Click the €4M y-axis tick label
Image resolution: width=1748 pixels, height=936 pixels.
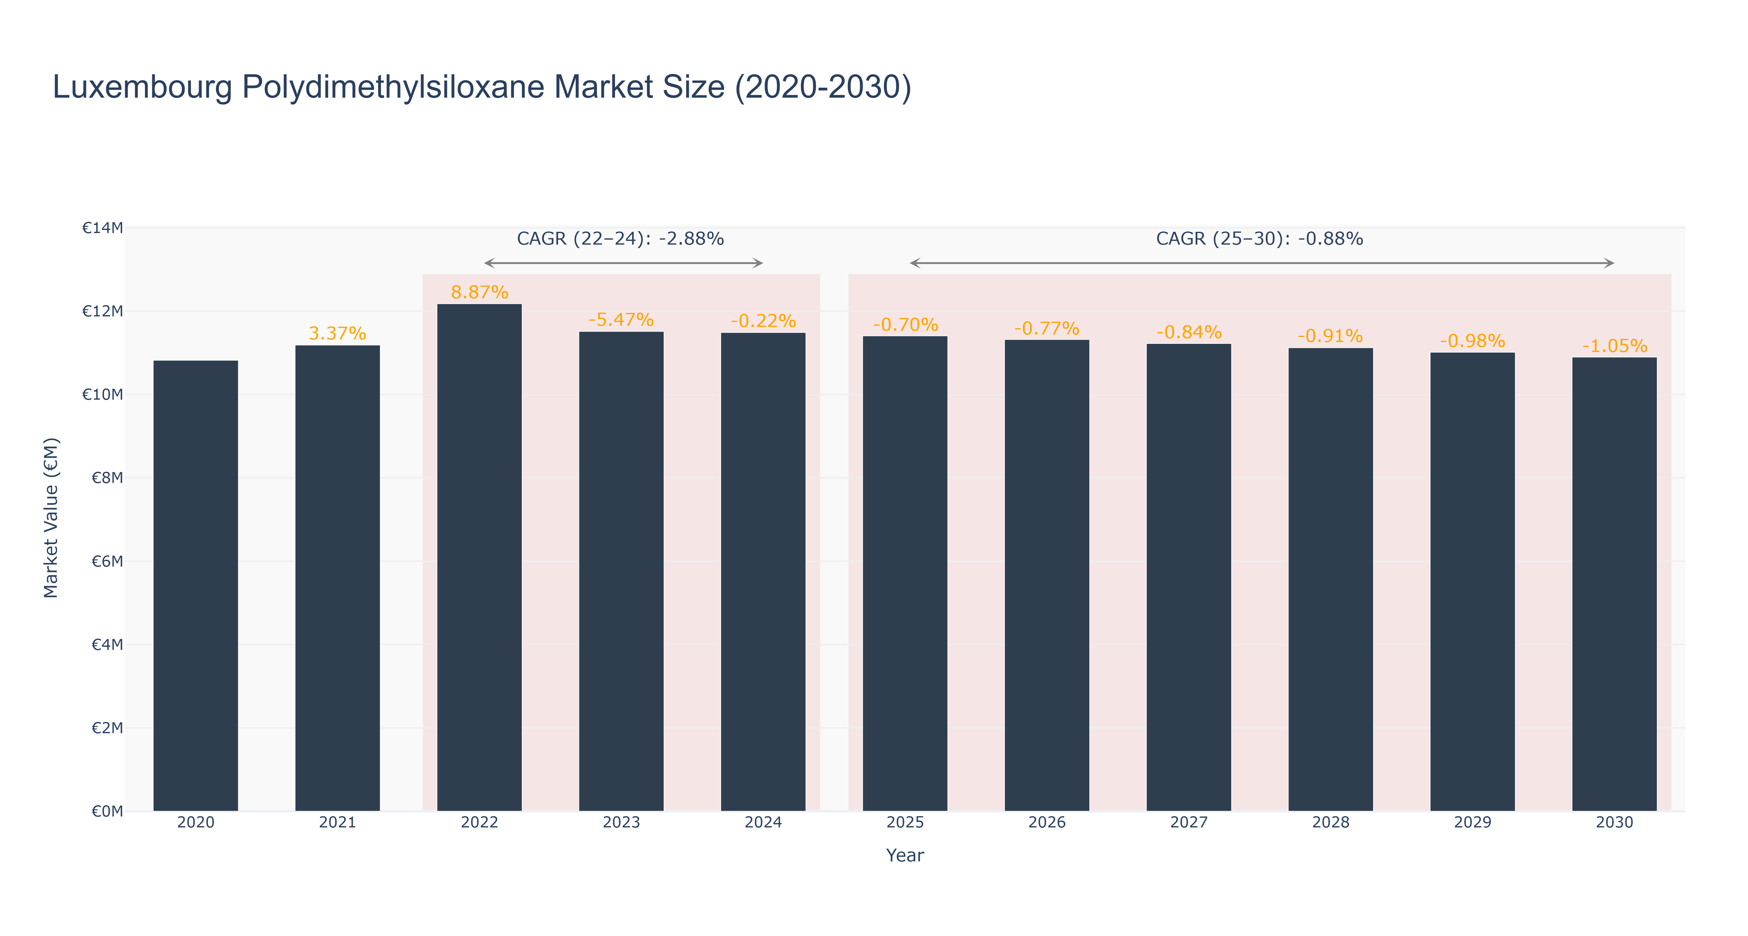click(x=107, y=644)
